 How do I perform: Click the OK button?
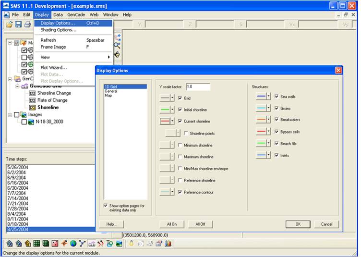(298, 224)
